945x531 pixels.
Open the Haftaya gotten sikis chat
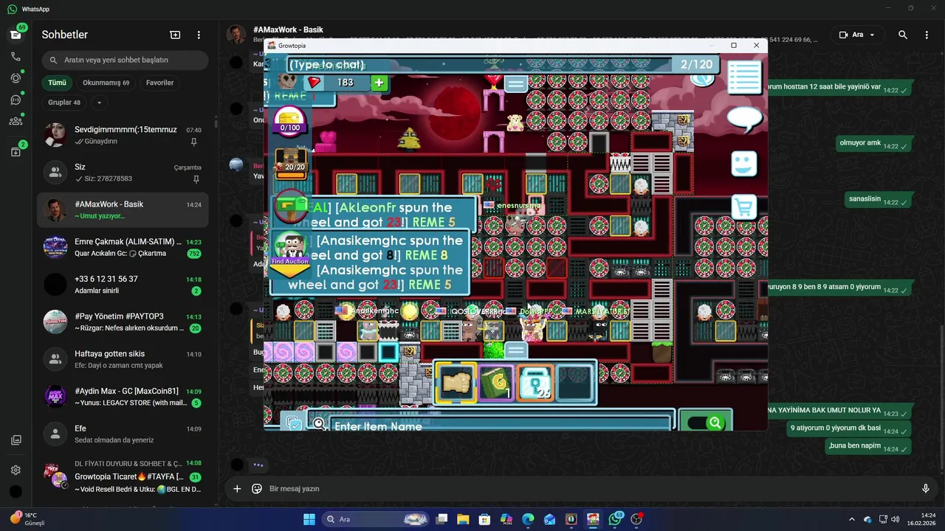(123, 359)
